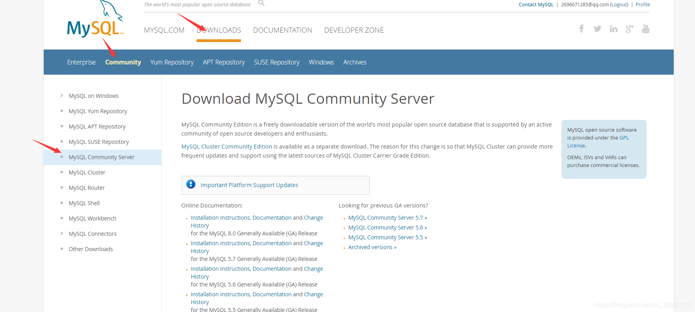Open MySQL LinkedIn icon
Screen dimensions: 695x312
(x=613, y=29)
